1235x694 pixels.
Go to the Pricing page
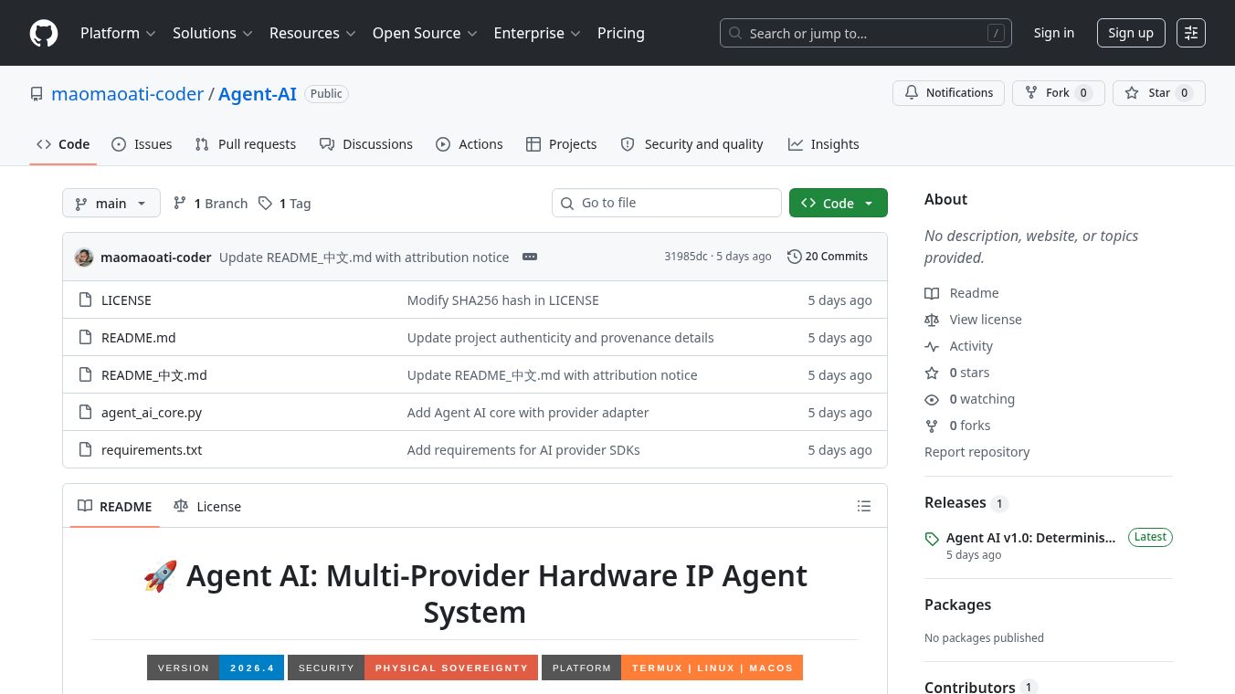tap(621, 33)
